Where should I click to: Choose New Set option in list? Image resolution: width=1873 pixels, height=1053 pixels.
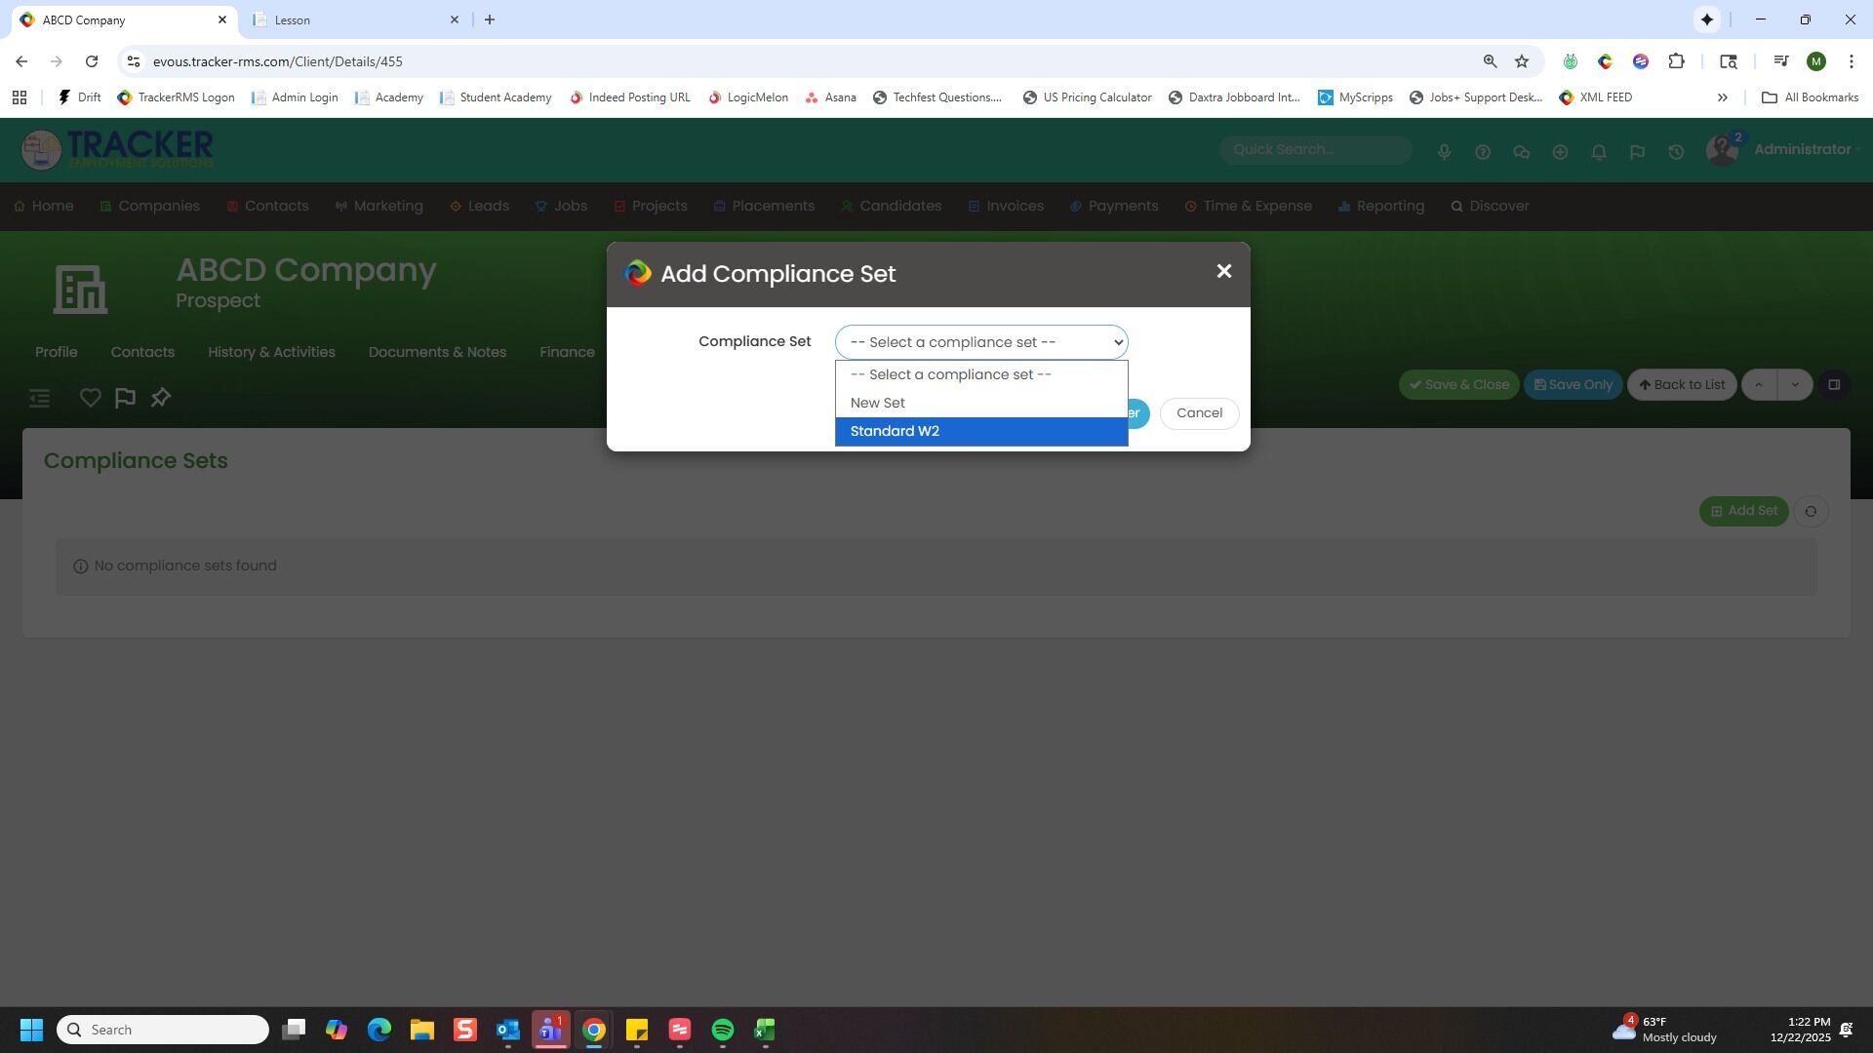[980, 403]
